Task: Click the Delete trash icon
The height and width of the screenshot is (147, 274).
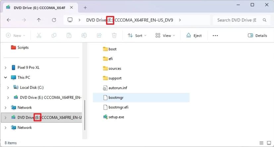Action: pos(114,35)
